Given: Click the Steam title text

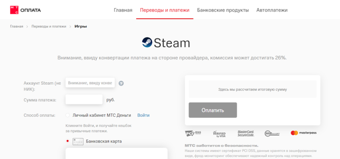Looking at the screenshot, I should (172, 43).
